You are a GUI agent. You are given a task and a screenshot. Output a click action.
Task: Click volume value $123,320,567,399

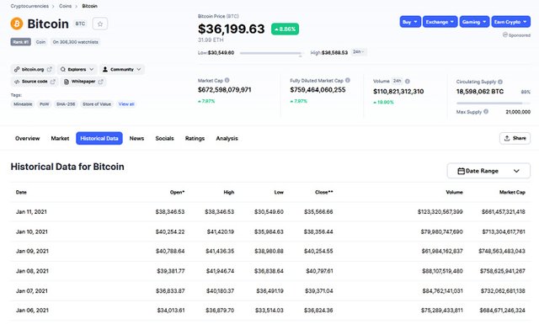coord(440,211)
